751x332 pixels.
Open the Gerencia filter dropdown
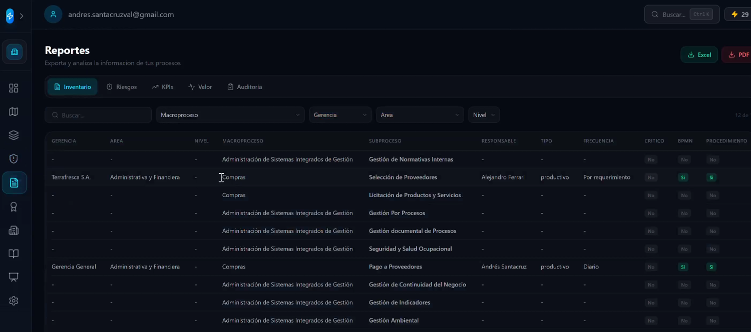(340, 115)
